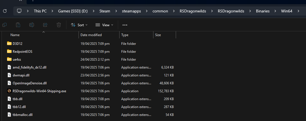Select the dwmapi.dll file name
Image resolution: width=306 pixels, height=121 pixels.
21,75
